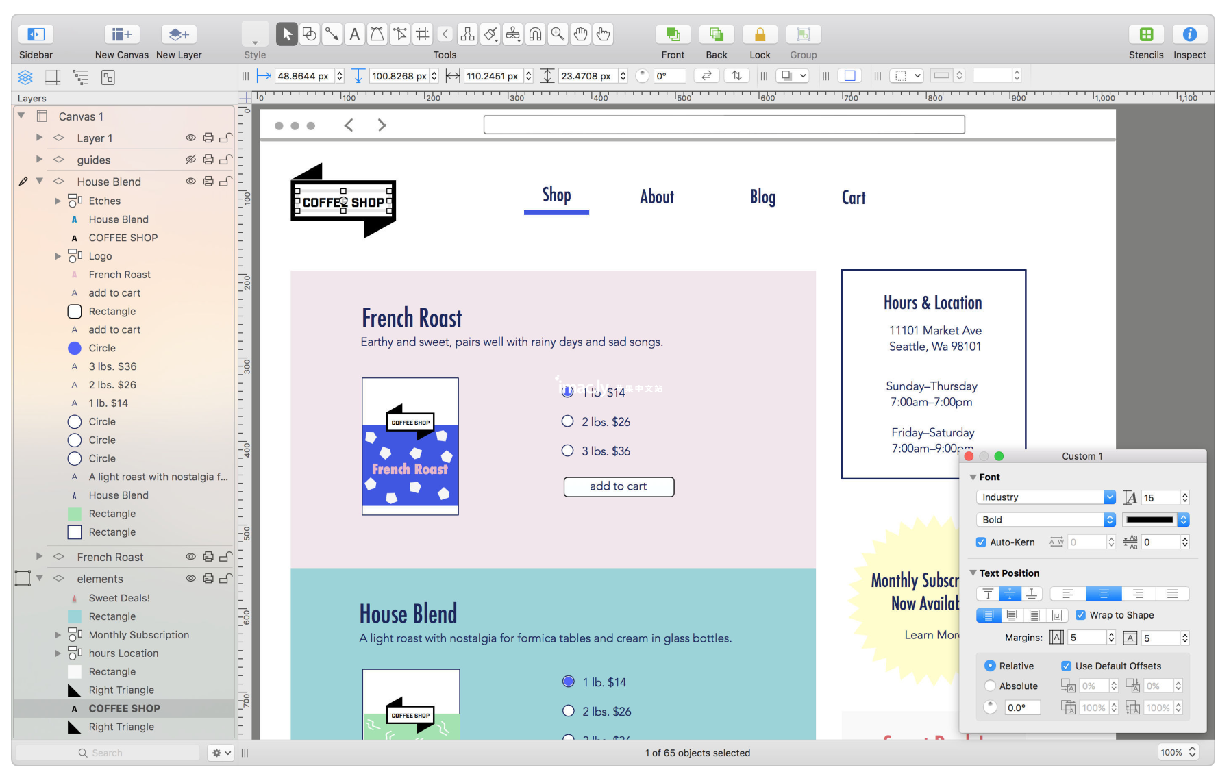
Task: Select the Shape tool
Action: (x=310, y=34)
